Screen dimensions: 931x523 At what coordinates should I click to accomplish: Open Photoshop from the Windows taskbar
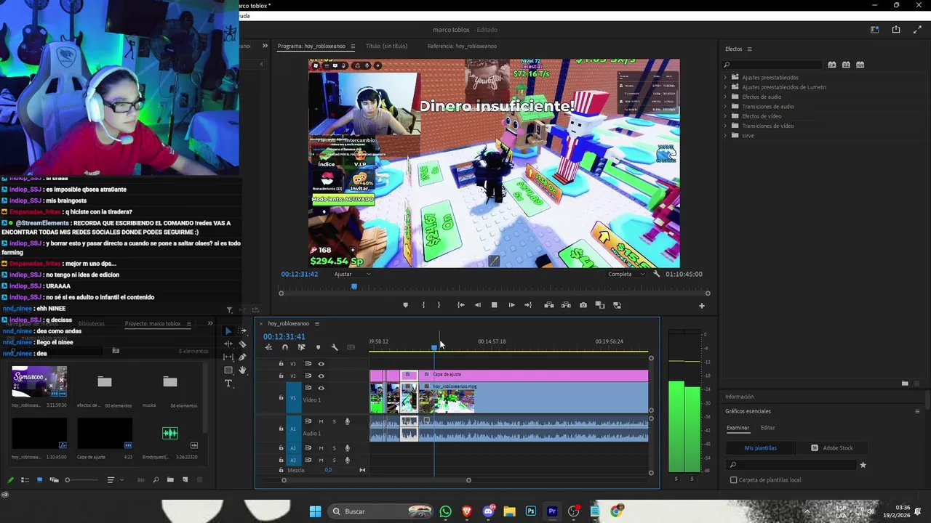(531, 511)
